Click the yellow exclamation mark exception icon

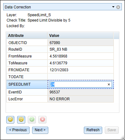tap(21, 120)
